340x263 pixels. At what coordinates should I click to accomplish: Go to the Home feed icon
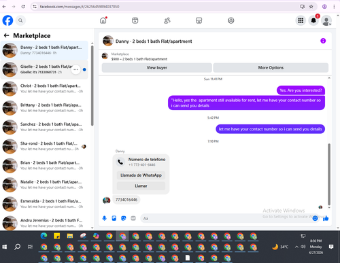pos(103,20)
